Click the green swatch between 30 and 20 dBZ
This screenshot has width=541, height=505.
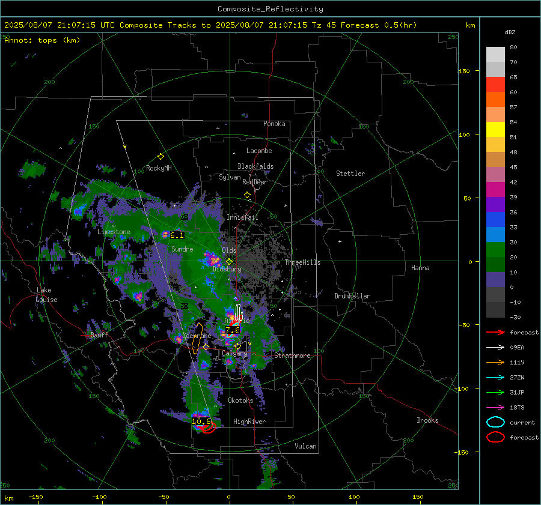click(x=495, y=250)
